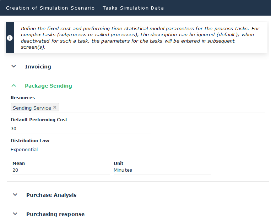This screenshot has height=222, width=271.
Task: Collapse the Package Sending chevron arrow
Action: (14, 85)
